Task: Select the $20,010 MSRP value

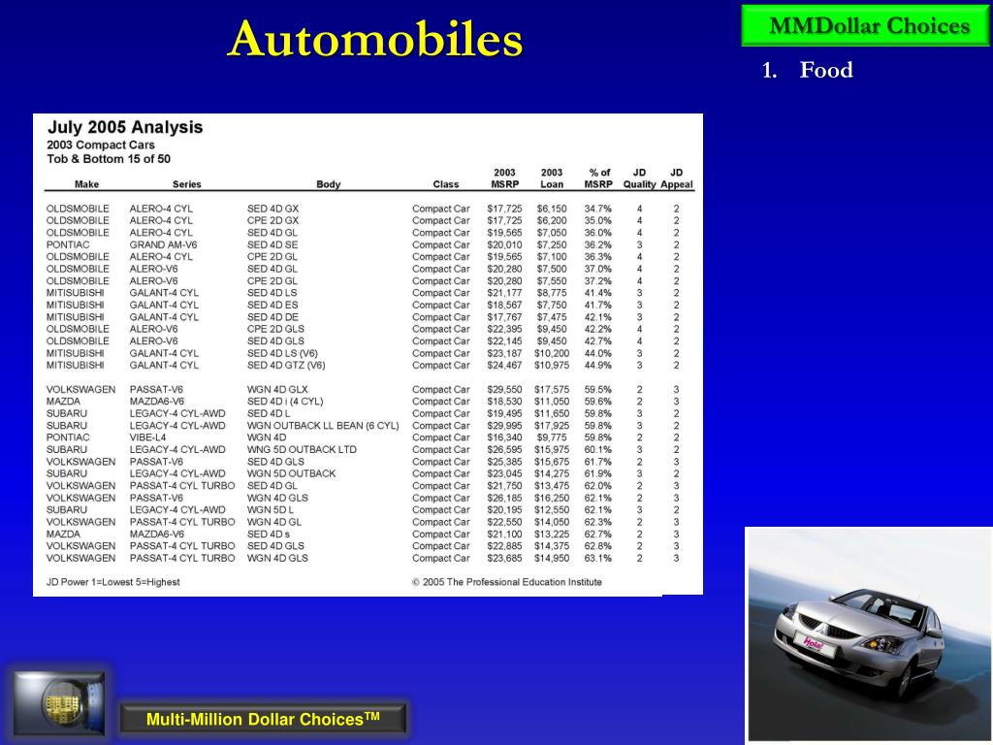Action: (x=504, y=244)
